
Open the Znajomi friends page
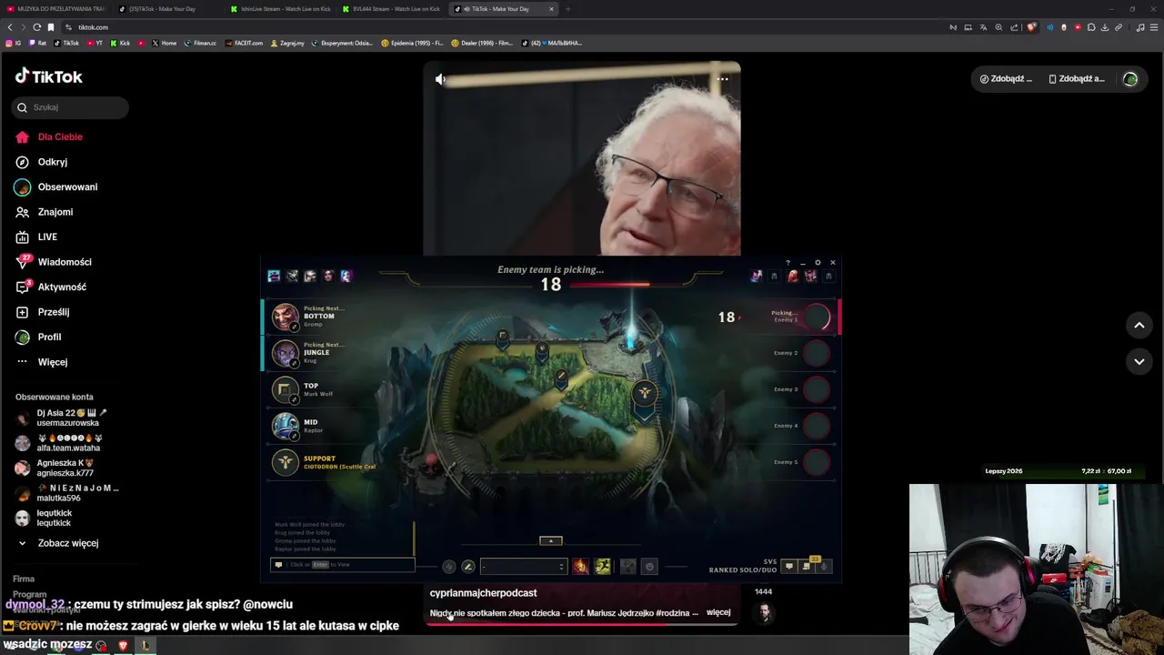[44, 212]
